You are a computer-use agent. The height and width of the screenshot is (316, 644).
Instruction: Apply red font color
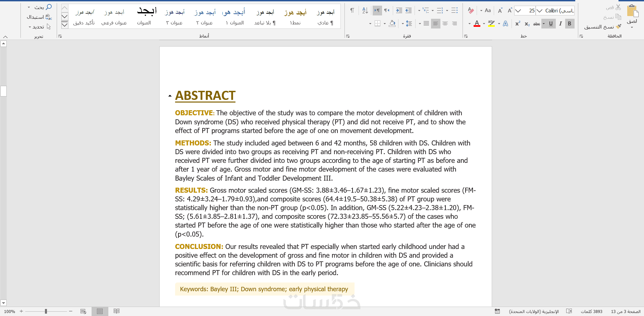tap(477, 23)
